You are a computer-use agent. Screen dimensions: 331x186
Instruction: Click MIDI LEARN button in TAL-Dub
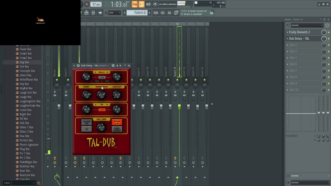[x=117, y=129]
